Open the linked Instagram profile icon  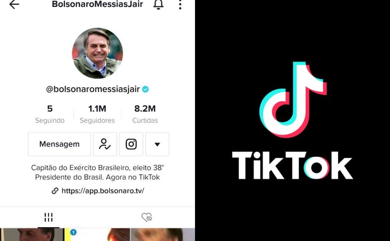coord(131,144)
